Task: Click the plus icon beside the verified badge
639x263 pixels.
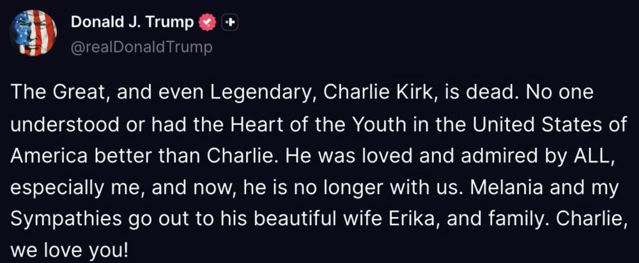Action: coord(229,23)
